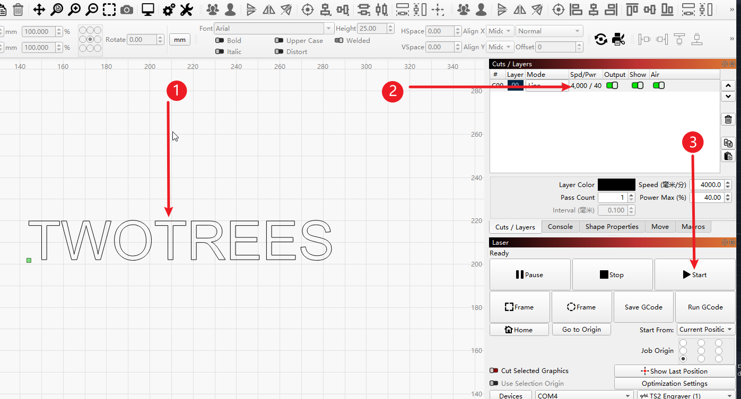The width and height of the screenshot is (741, 399).
Task: Click the black Layer Color swatch
Action: pos(616,185)
